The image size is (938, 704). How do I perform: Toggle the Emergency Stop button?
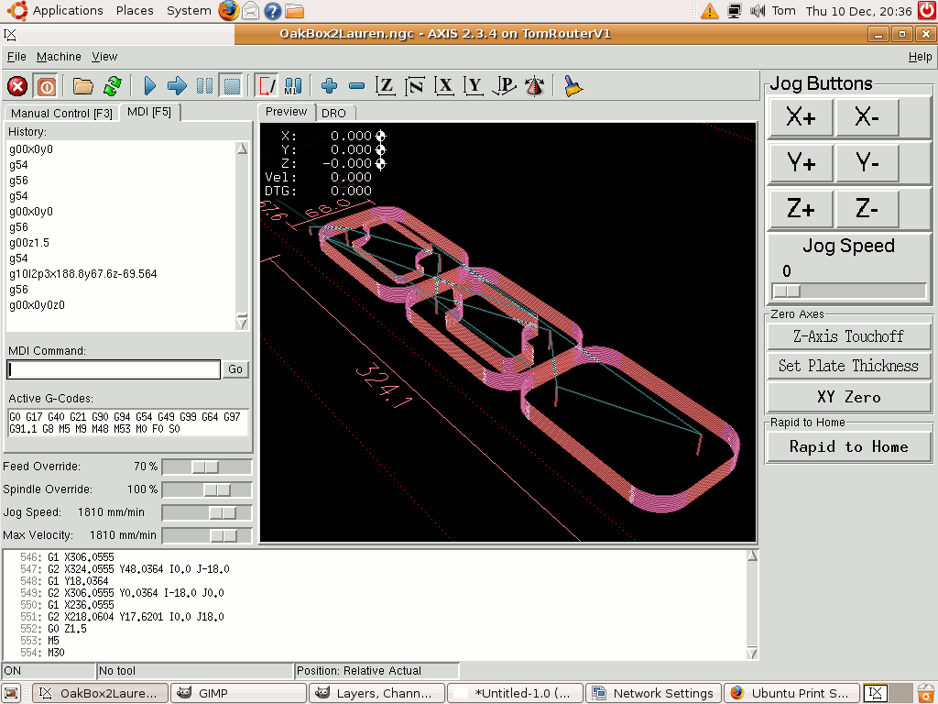[x=17, y=86]
